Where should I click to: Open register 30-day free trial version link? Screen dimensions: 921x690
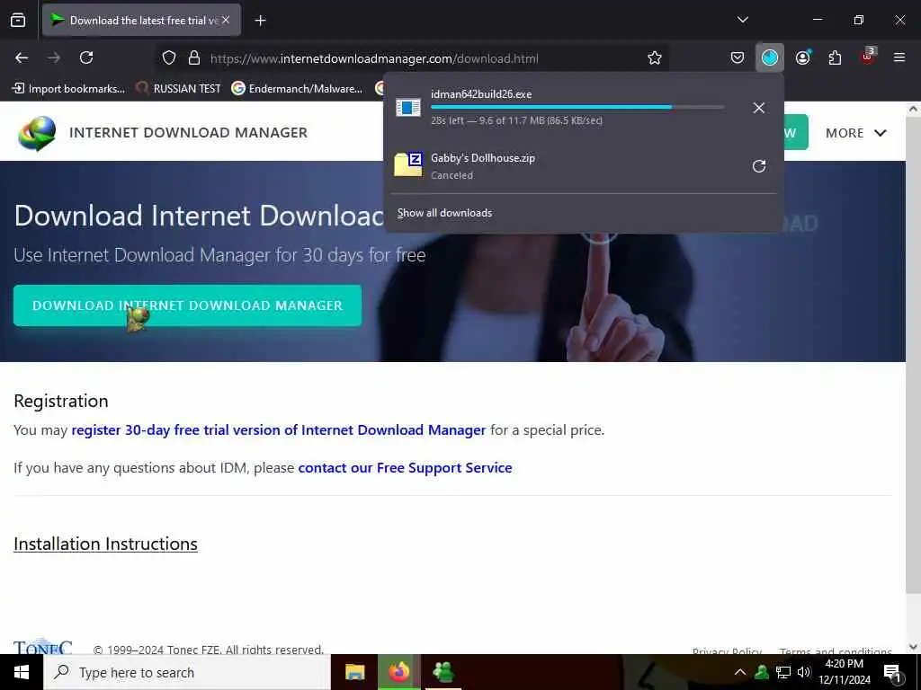point(279,430)
